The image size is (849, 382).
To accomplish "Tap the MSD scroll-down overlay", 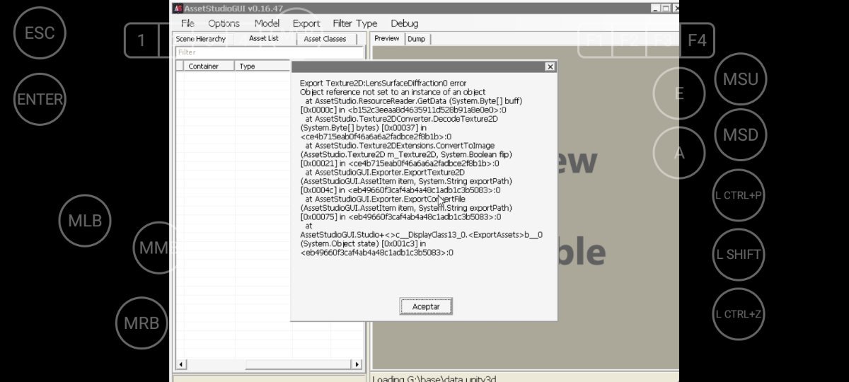I will (x=741, y=135).
